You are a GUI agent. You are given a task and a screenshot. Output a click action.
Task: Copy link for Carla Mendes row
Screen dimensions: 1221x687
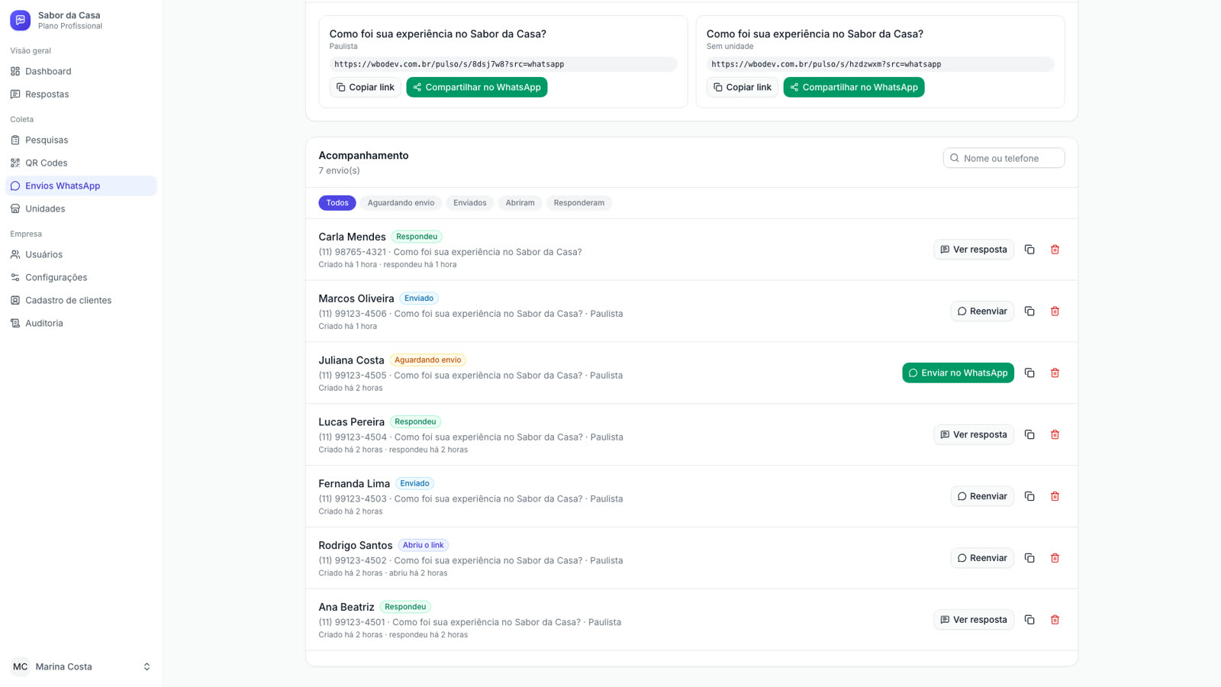[1029, 250]
